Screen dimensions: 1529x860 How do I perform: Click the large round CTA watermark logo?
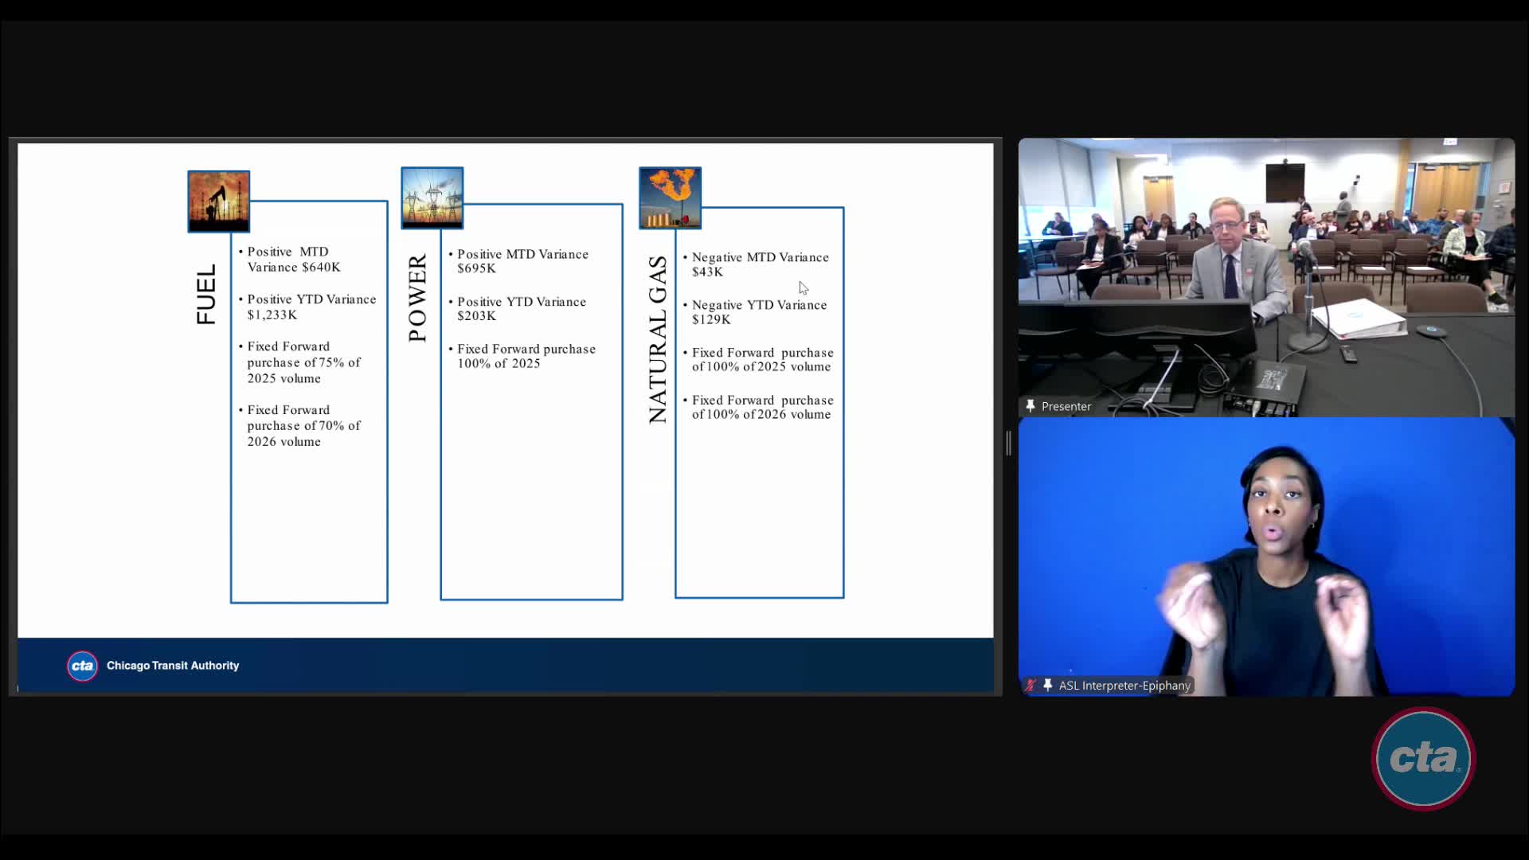(x=1423, y=758)
